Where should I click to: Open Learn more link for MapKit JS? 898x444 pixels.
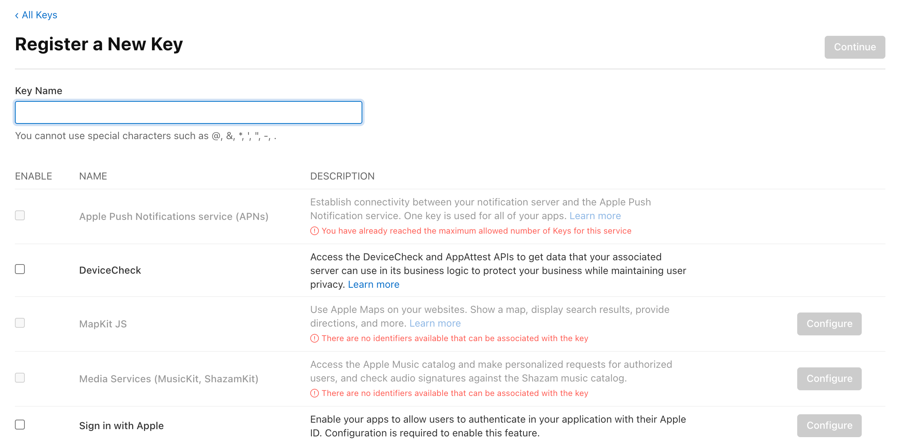click(x=435, y=324)
